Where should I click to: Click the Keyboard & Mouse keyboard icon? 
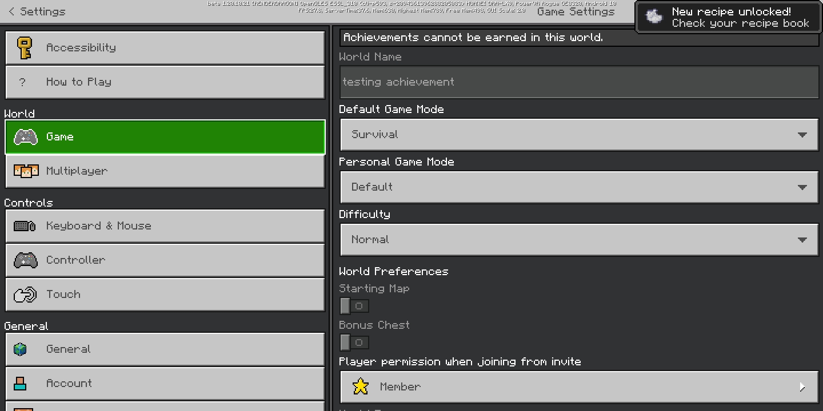point(25,226)
